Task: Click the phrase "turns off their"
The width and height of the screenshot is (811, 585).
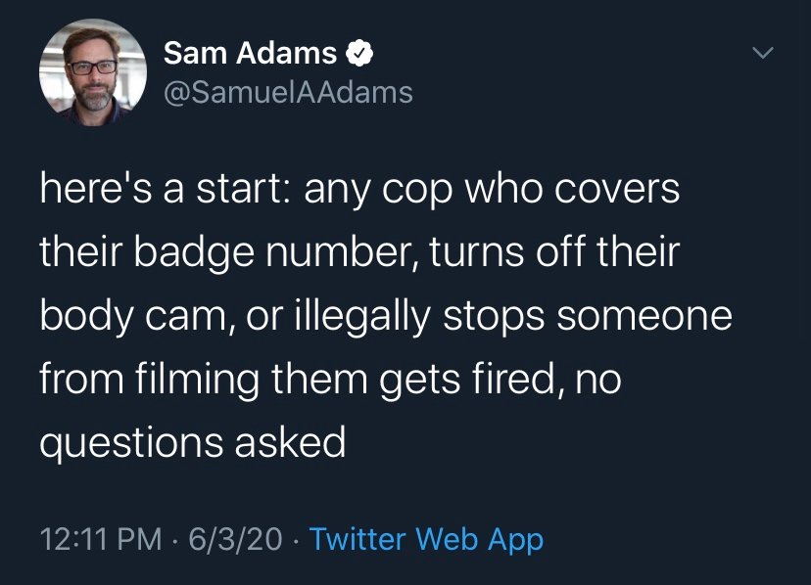Action: tap(554, 252)
